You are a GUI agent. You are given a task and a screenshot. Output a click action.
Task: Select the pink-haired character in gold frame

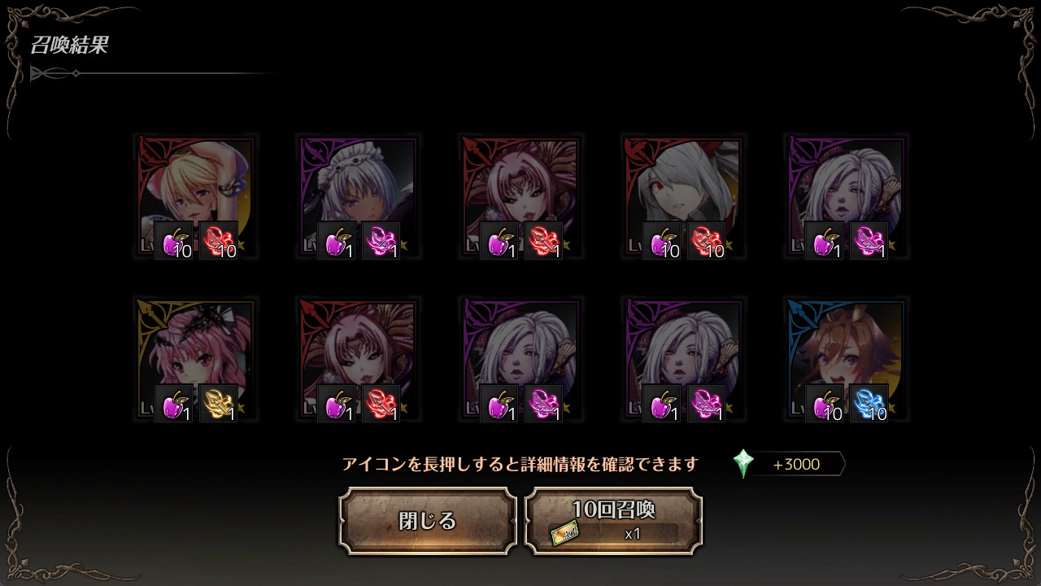pyautogui.click(x=196, y=359)
